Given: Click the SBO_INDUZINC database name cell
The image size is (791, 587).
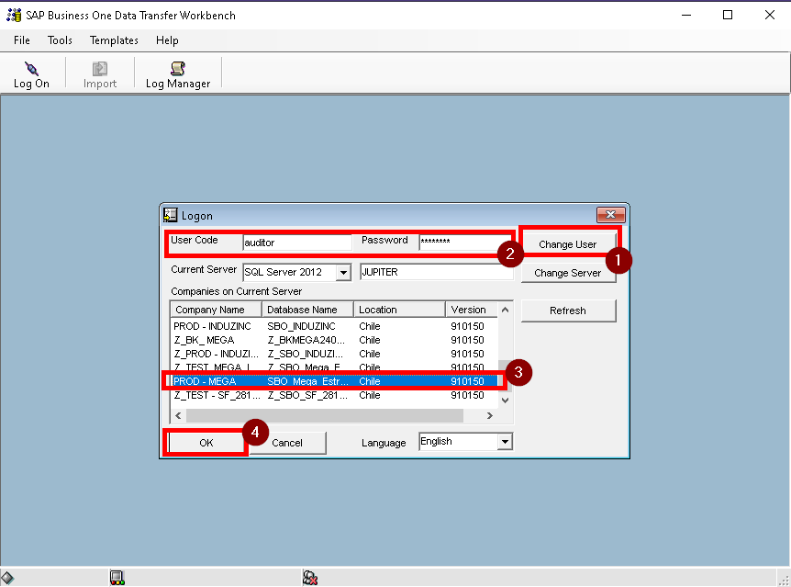Looking at the screenshot, I should coord(301,326).
